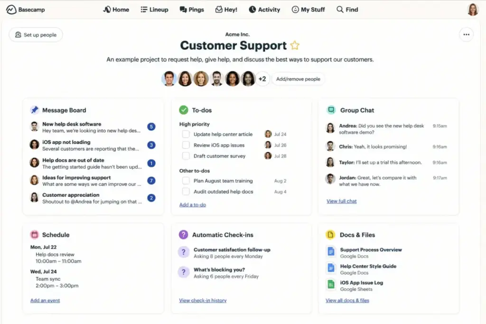Open the Lineup navigation item
This screenshot has height=324, width=486.
click(154, 9)
